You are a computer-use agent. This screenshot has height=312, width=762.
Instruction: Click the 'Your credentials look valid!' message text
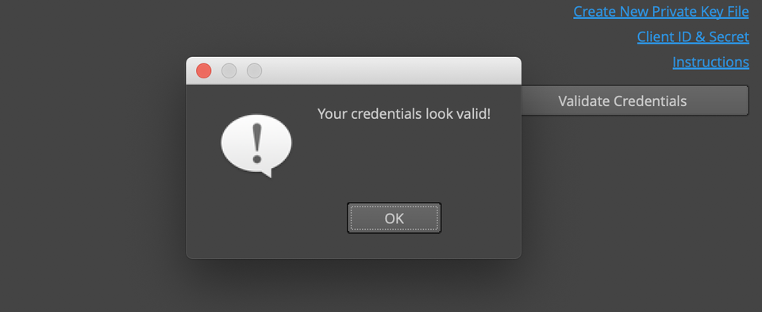pos(404,114)
